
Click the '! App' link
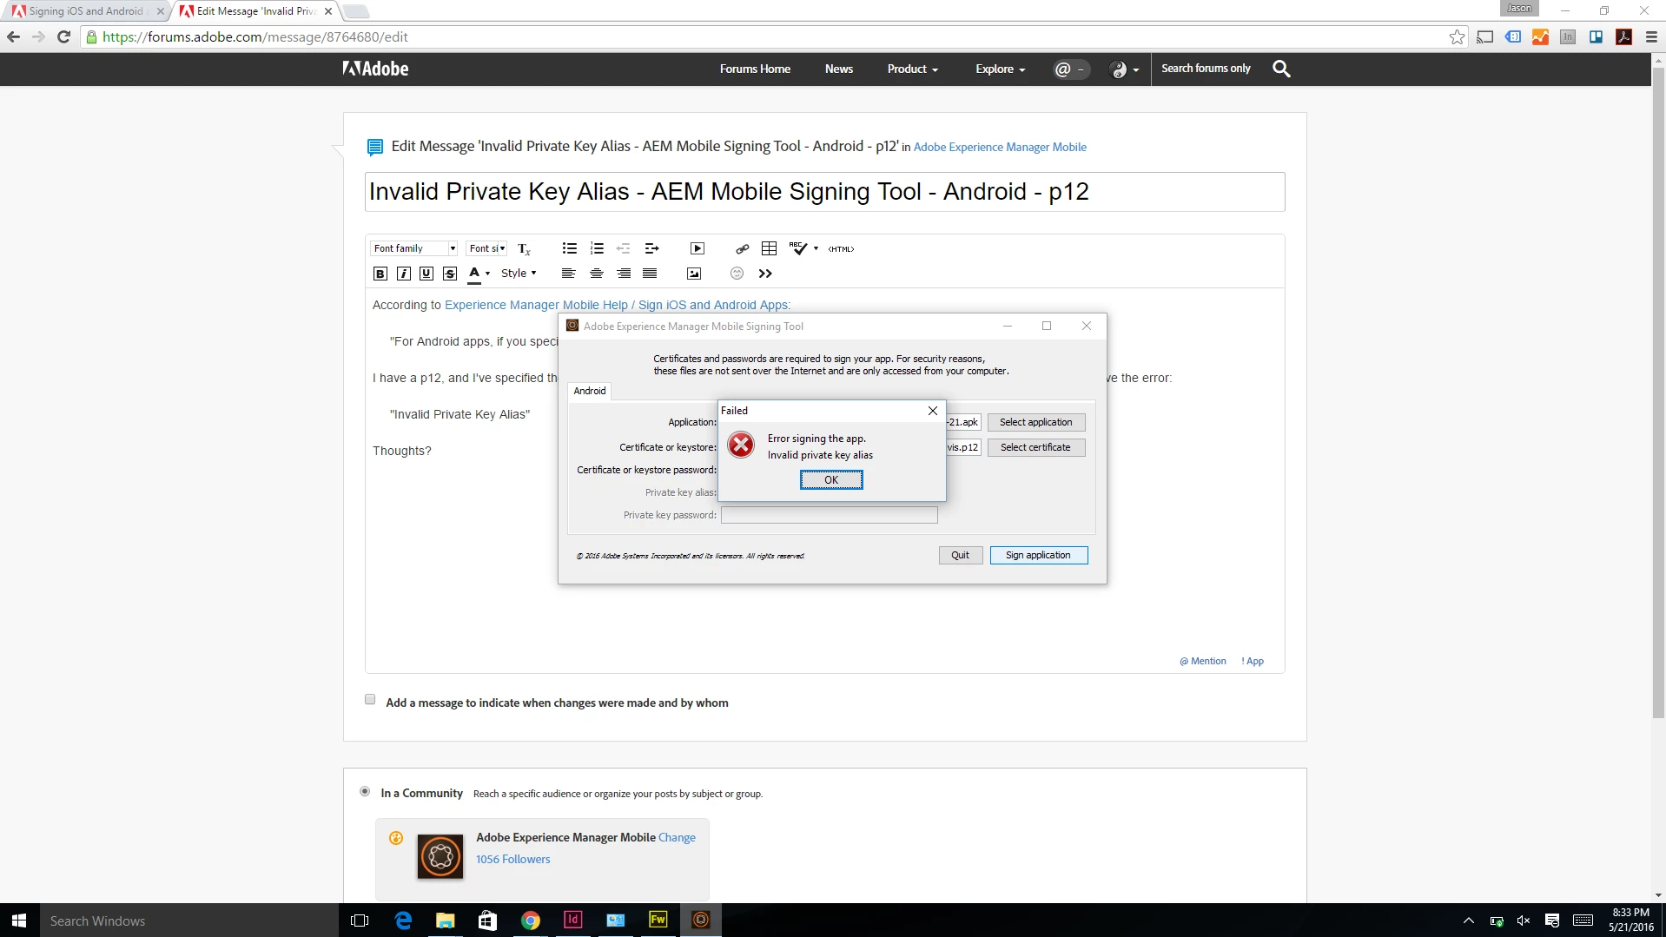[1253, 661]
